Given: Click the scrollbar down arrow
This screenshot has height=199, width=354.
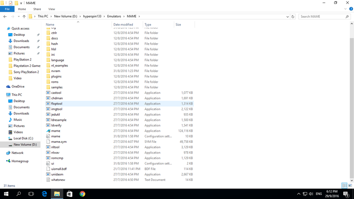Looking at the screenshot, I should click(x=352, y=180).
